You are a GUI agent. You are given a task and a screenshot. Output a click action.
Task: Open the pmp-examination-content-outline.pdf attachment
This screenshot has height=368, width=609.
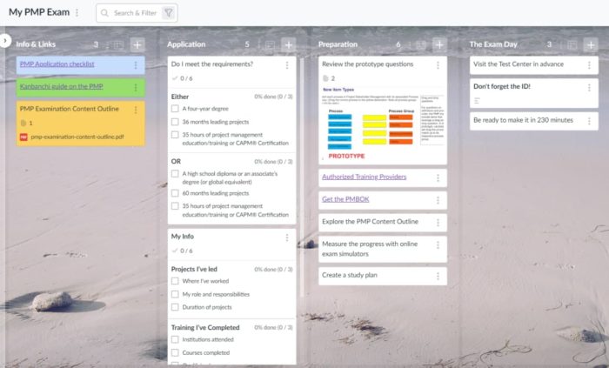[77, 137]
